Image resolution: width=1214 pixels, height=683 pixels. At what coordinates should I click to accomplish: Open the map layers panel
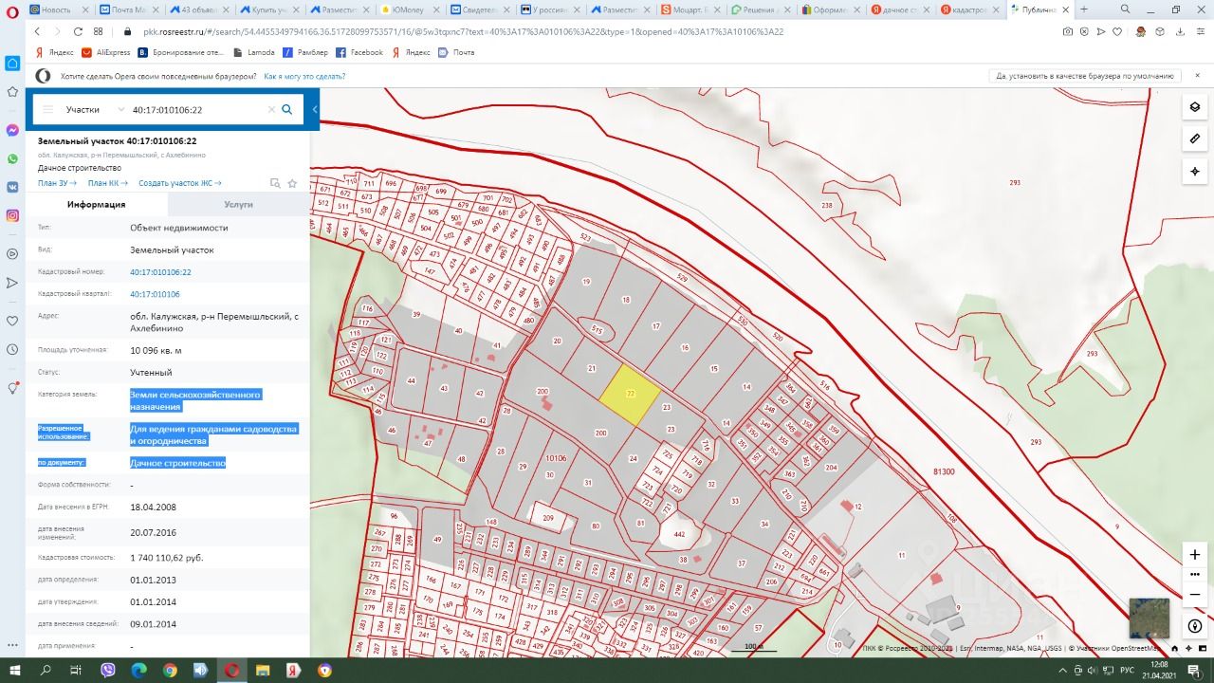1194,107
